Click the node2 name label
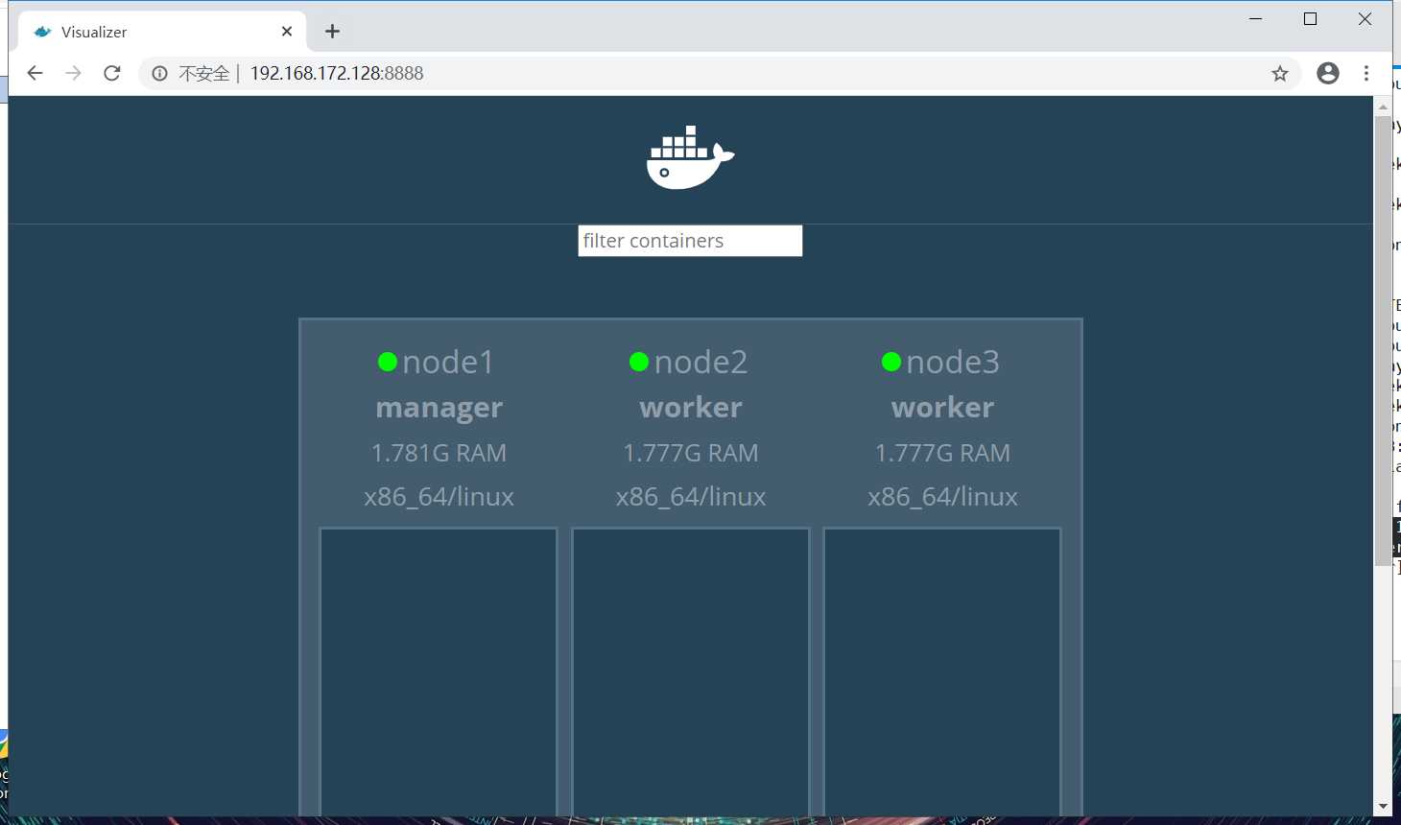The width and height of the screenshot is (1401, 825). tap(700, 362)
